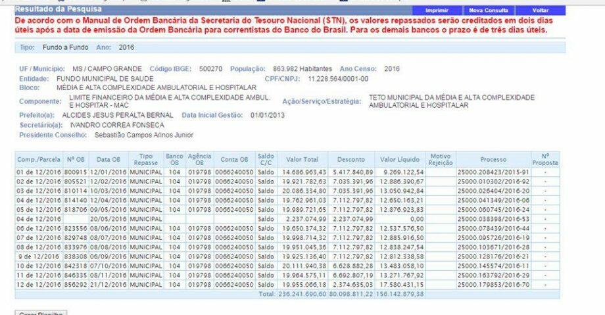
Task: Click the grand total 236.241.690,60
Action: pyautogui.click(x=302, y=294)
